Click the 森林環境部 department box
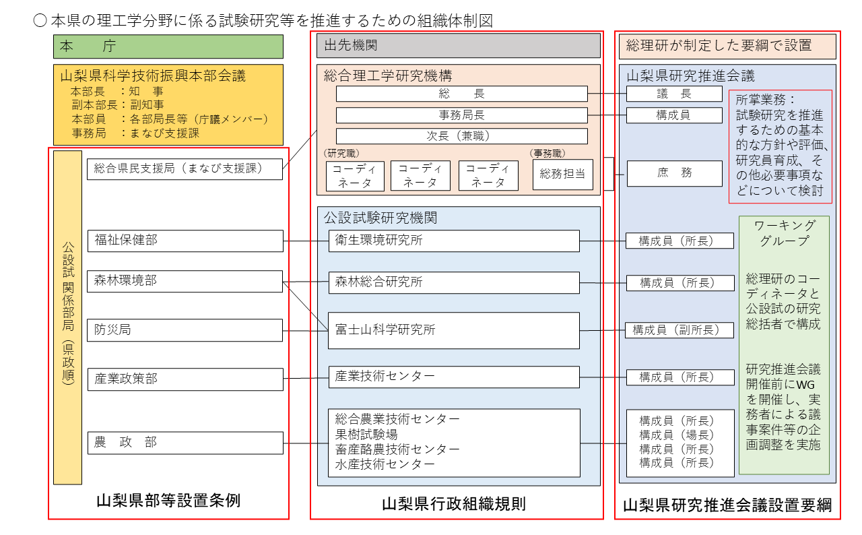 click(x=185, y=281)
